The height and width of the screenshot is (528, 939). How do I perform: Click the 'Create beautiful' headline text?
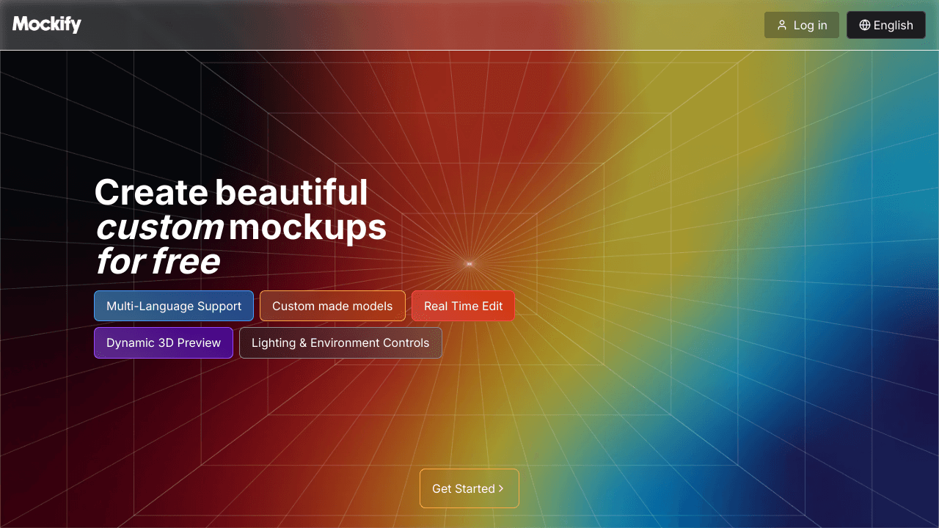(231, 192)
